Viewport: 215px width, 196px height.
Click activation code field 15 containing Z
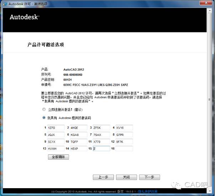click(101, 149)
